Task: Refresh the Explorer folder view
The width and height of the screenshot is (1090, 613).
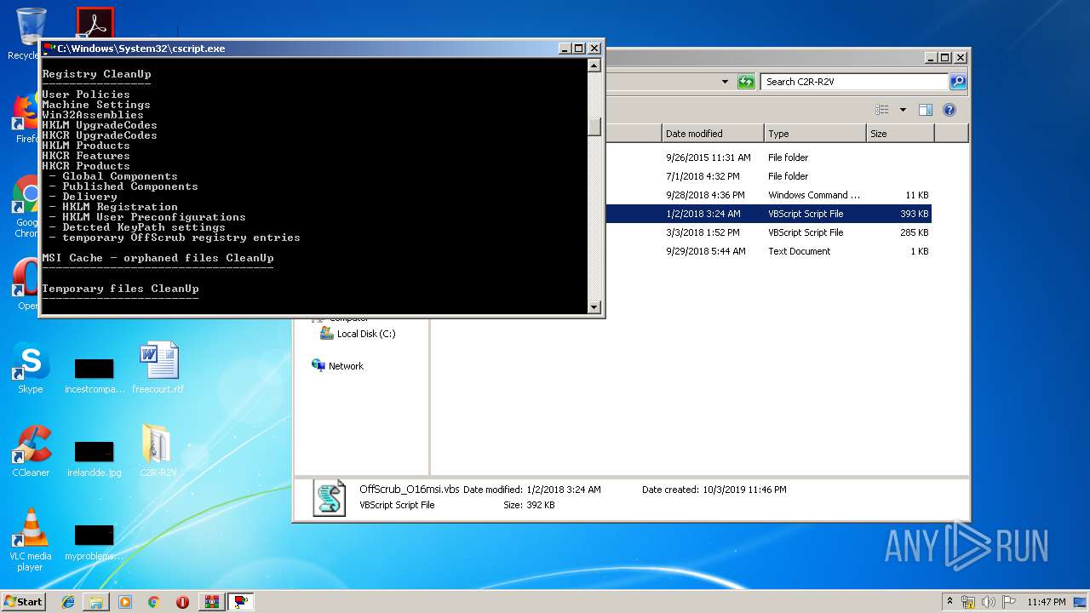Action: point(746,82)
